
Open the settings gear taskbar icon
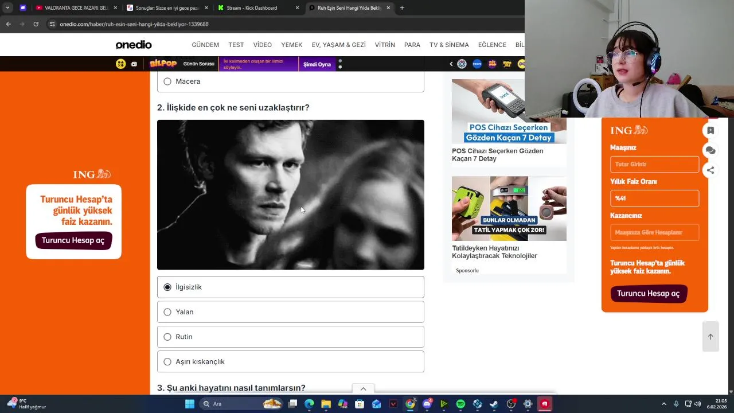(x=528, y=404)
